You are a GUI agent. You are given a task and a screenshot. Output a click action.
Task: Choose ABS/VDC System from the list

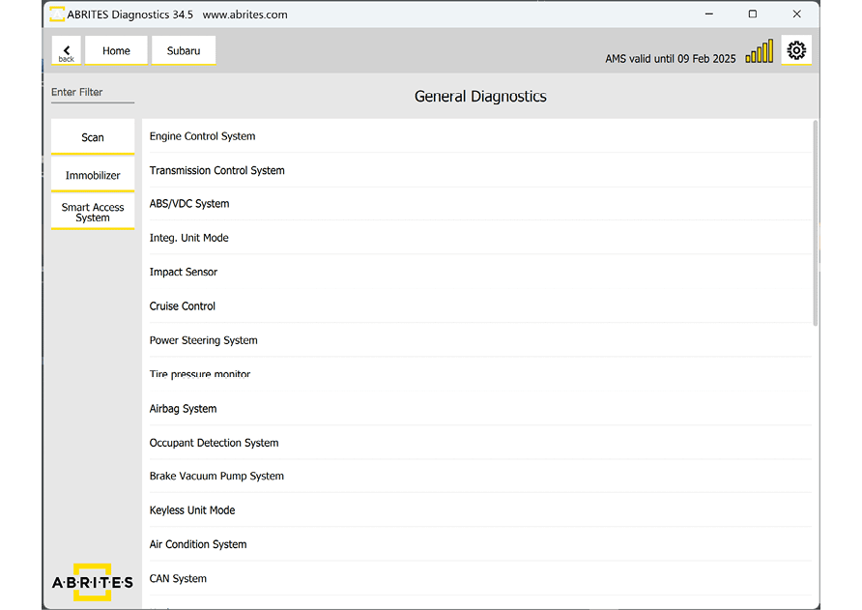[x=189, y=204]
